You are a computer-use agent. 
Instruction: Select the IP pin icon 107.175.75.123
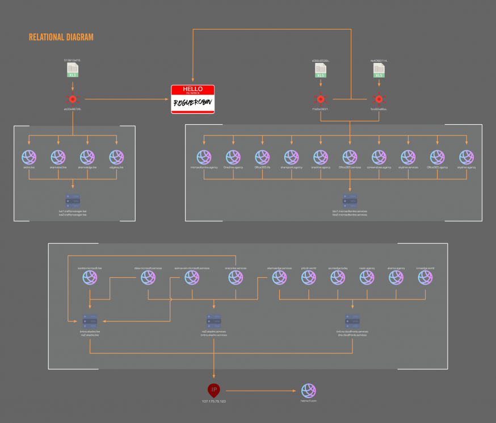(x=214, y=390)
